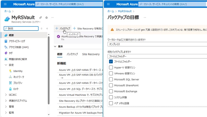Click the ネットワーク icon in sidebar
Viewport: 207px width, 117px height.
(x=10, y=77)
